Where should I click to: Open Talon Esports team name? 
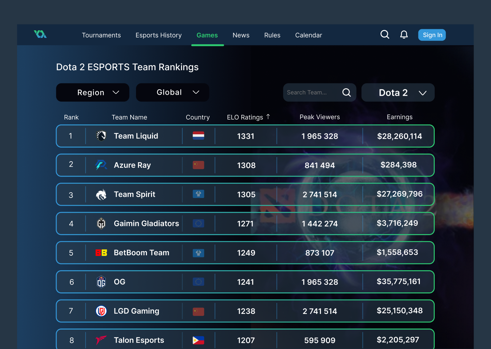click(139, 340)
